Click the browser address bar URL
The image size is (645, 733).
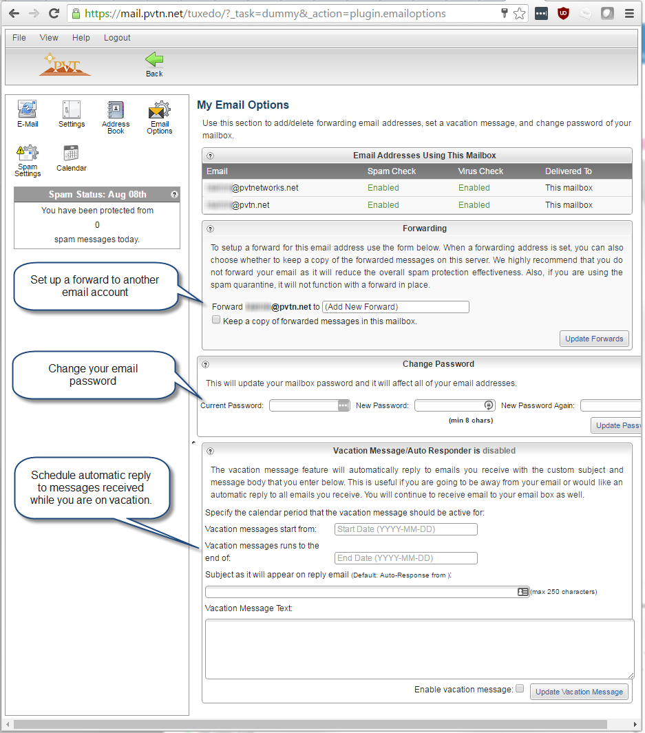265,14
